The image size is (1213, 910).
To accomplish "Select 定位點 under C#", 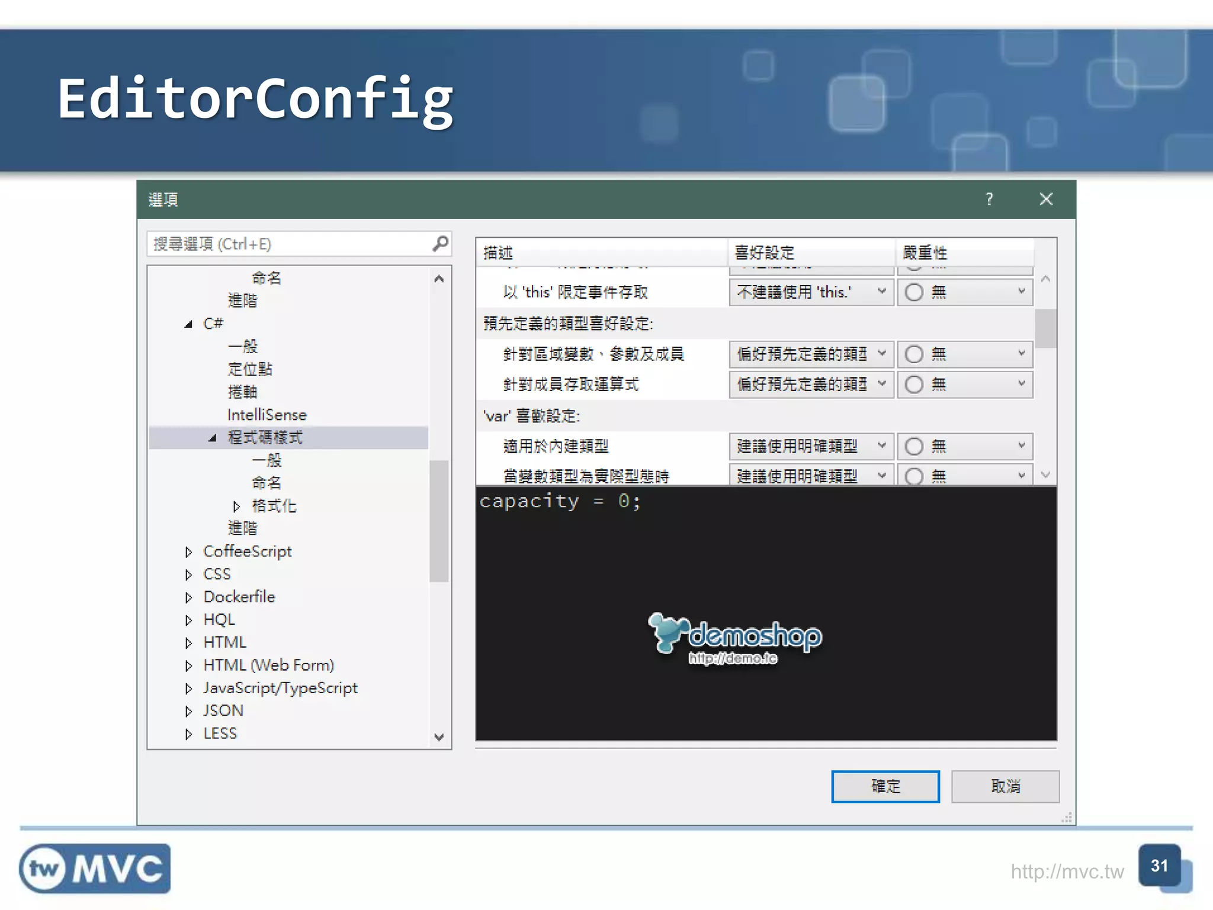I will click(x=250, y=369).
